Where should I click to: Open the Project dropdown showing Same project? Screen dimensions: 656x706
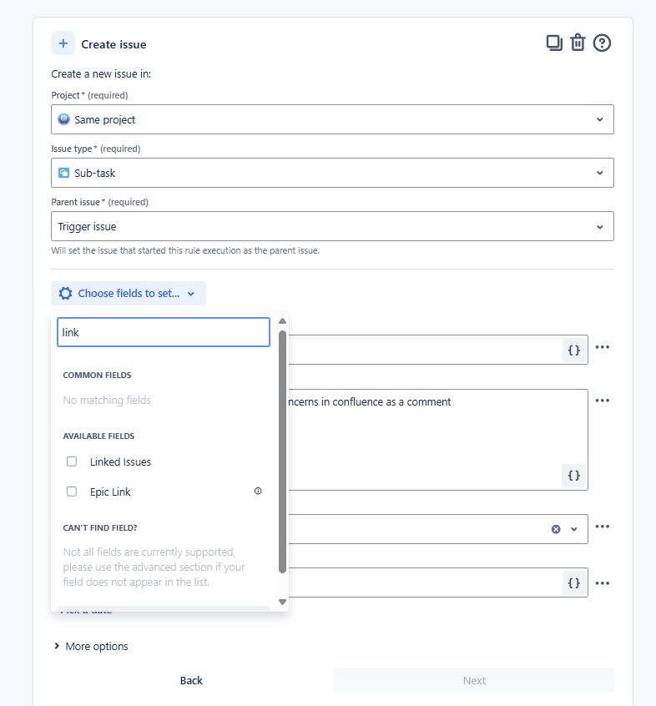coord(332,119)
